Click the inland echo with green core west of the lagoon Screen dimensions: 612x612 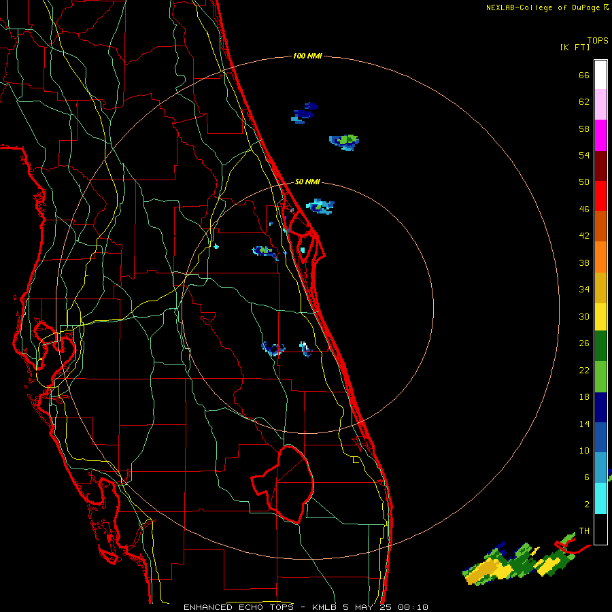pyautogui.click(x=265, y=252)
